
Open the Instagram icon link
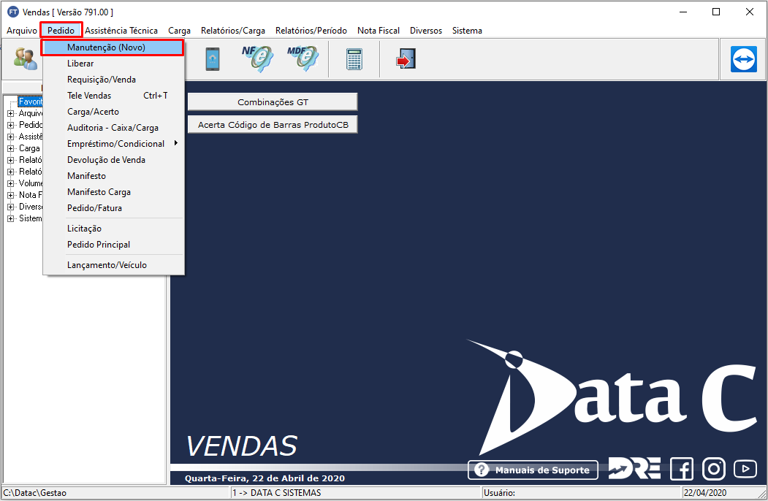[x=714, y=469]
